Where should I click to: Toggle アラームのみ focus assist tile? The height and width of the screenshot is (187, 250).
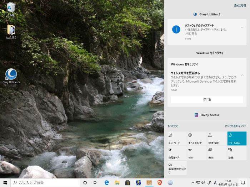point(237,139)
